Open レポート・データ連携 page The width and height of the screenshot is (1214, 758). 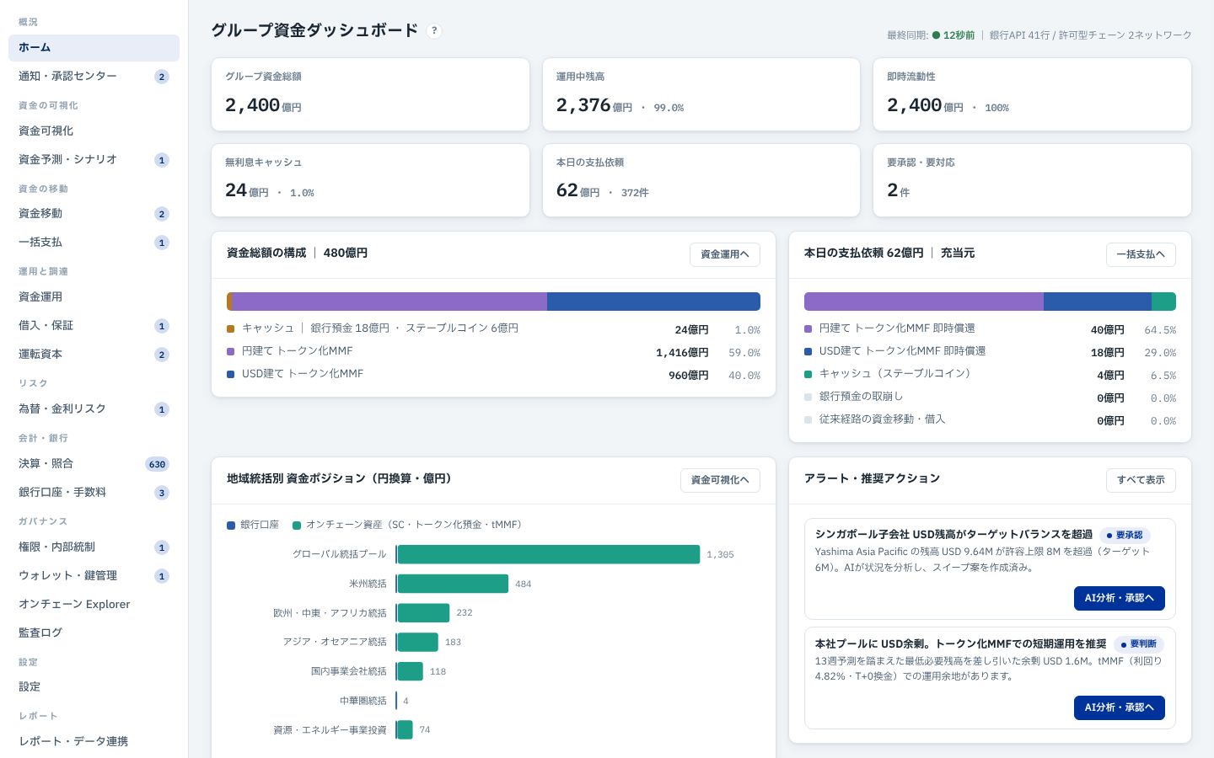[94, 742]
